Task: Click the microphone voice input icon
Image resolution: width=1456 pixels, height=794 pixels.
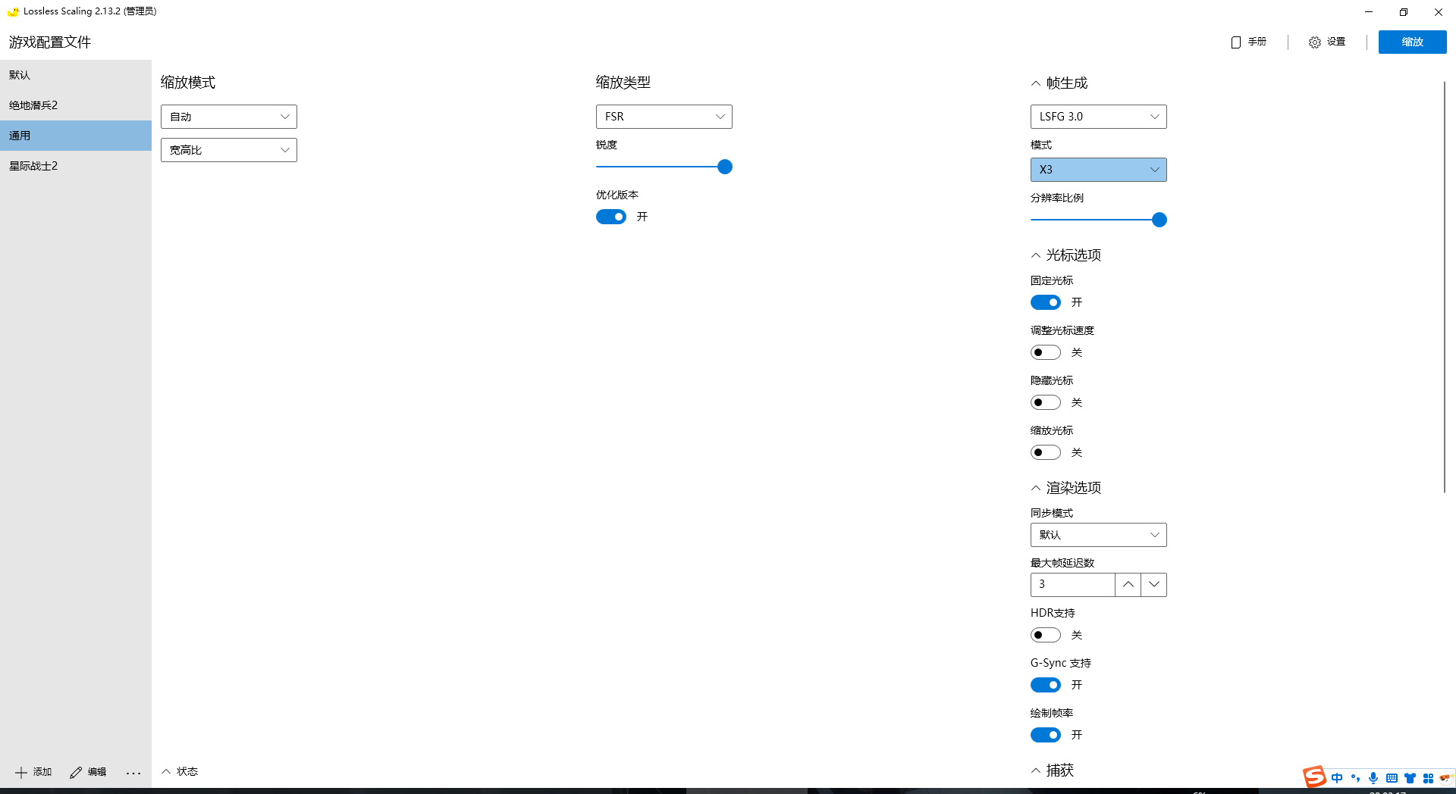Action: (1373, 778)
